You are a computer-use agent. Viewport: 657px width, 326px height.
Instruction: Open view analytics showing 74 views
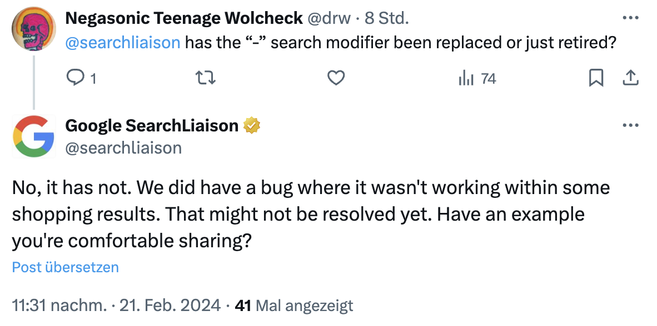coord(467,79)
